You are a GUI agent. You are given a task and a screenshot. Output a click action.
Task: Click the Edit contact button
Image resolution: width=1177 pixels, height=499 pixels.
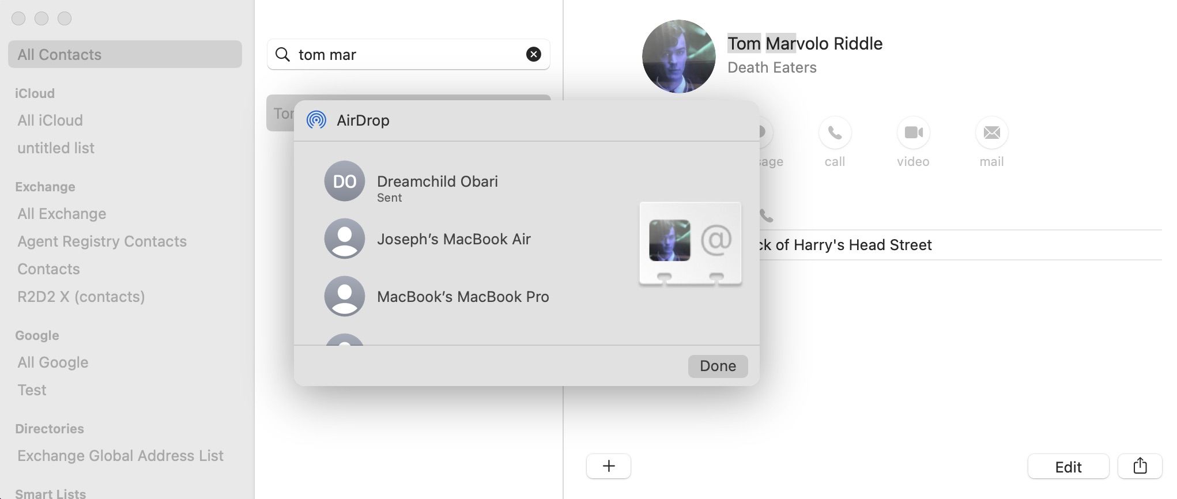[x=1068, y=466]
